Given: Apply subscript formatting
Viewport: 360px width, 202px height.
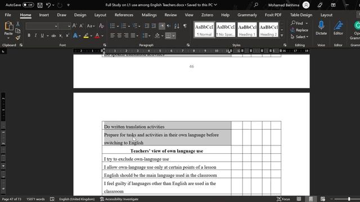Looking at the screenshot, I should coord(60,36).
